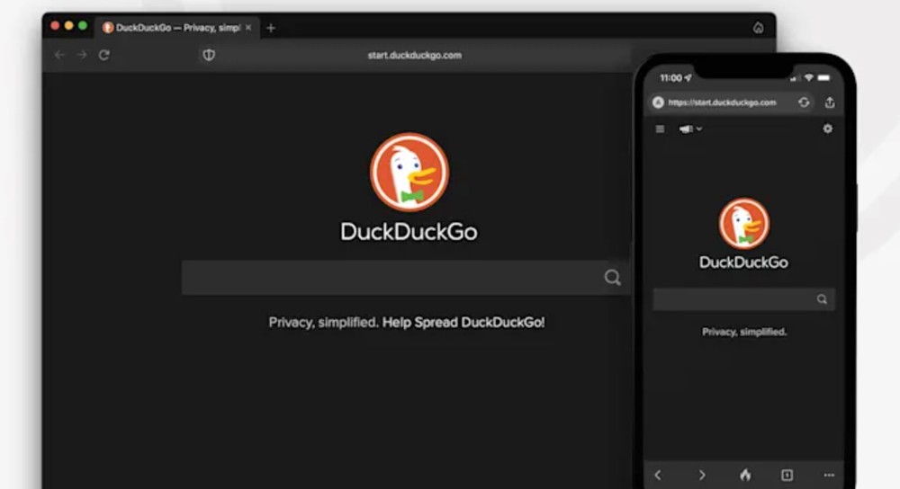Screen dimensions: 900x489
Task: Tap the phone address bar URL
Action: 722,102
